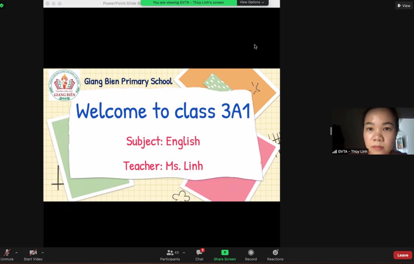The image size is (414, 264).
Task: Leave the meeting
Action: (x=402, y=255)
